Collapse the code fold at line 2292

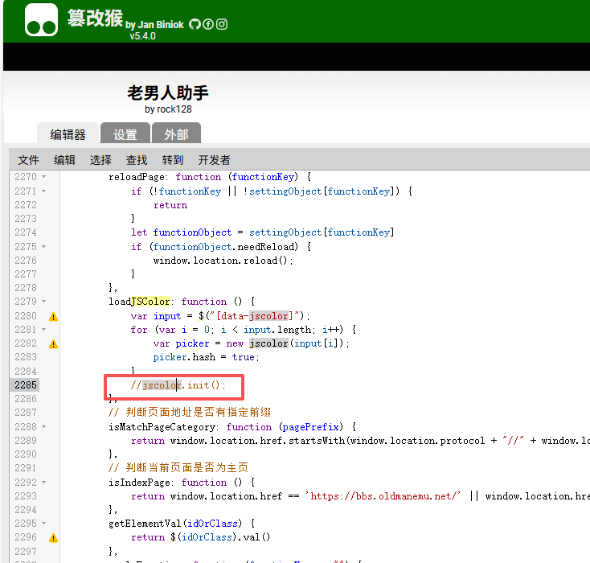[44, 482]
